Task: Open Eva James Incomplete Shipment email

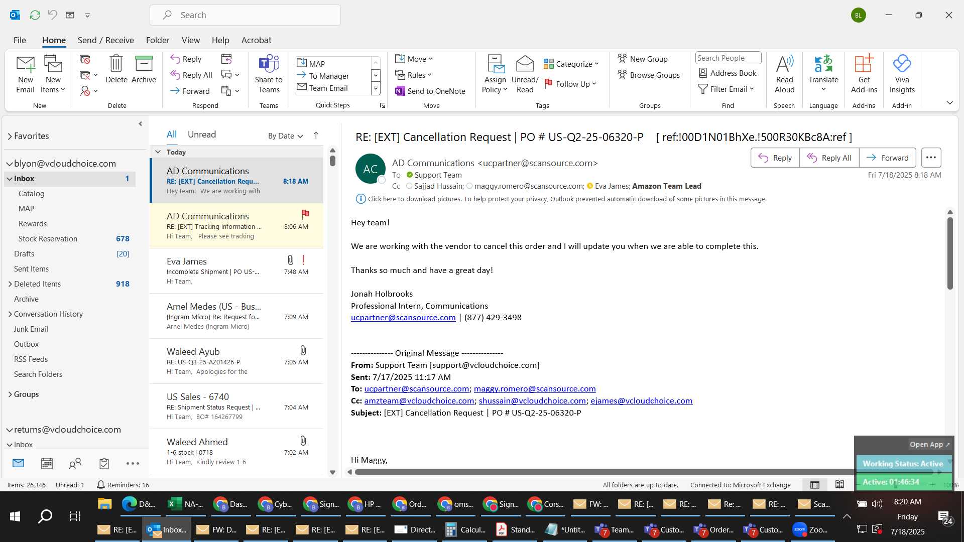Action: 236,271
